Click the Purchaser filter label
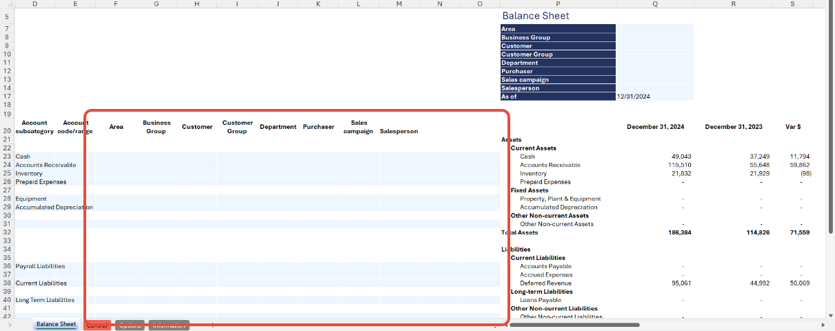This screenshot has height=331, width=835. coord(558,71)
